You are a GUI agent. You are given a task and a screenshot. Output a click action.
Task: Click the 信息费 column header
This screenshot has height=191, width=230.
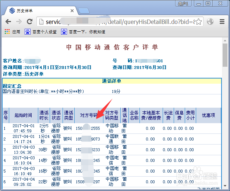(x=179, y=115)
